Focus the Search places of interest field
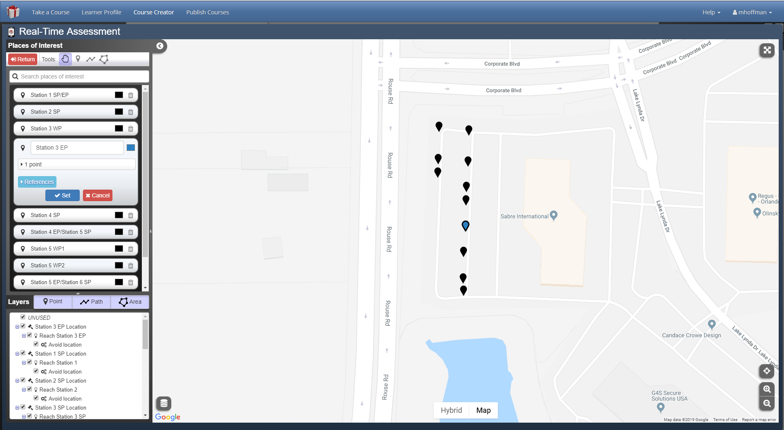This screenshot has height=430, width=784. point(79,76)
